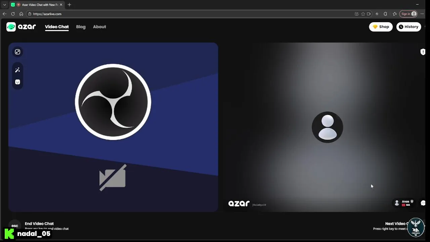Image resolution: width=430 pixels, height=242 pixels.
Task: Open the Favorites list icon
Action: pyautogui.click(x=395, y=14)
